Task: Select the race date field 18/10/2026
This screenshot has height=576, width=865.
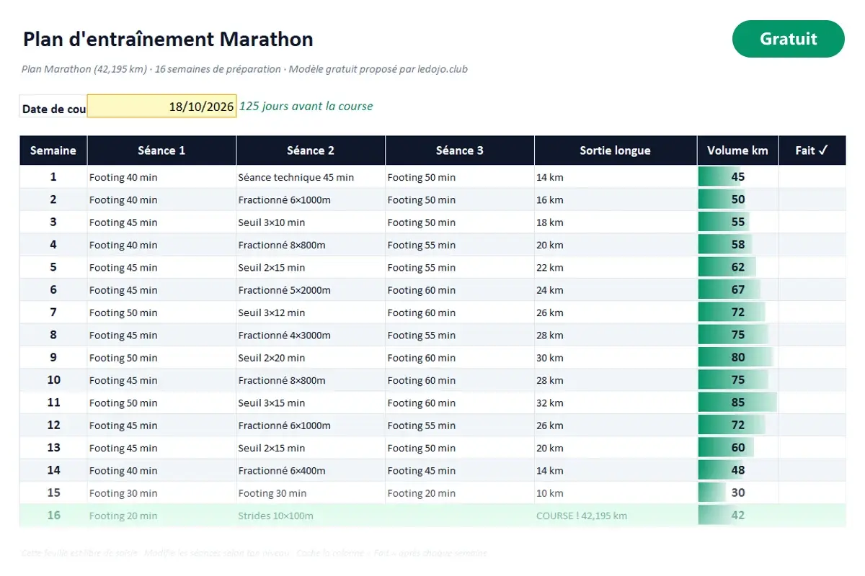Action: click(161, 106)
